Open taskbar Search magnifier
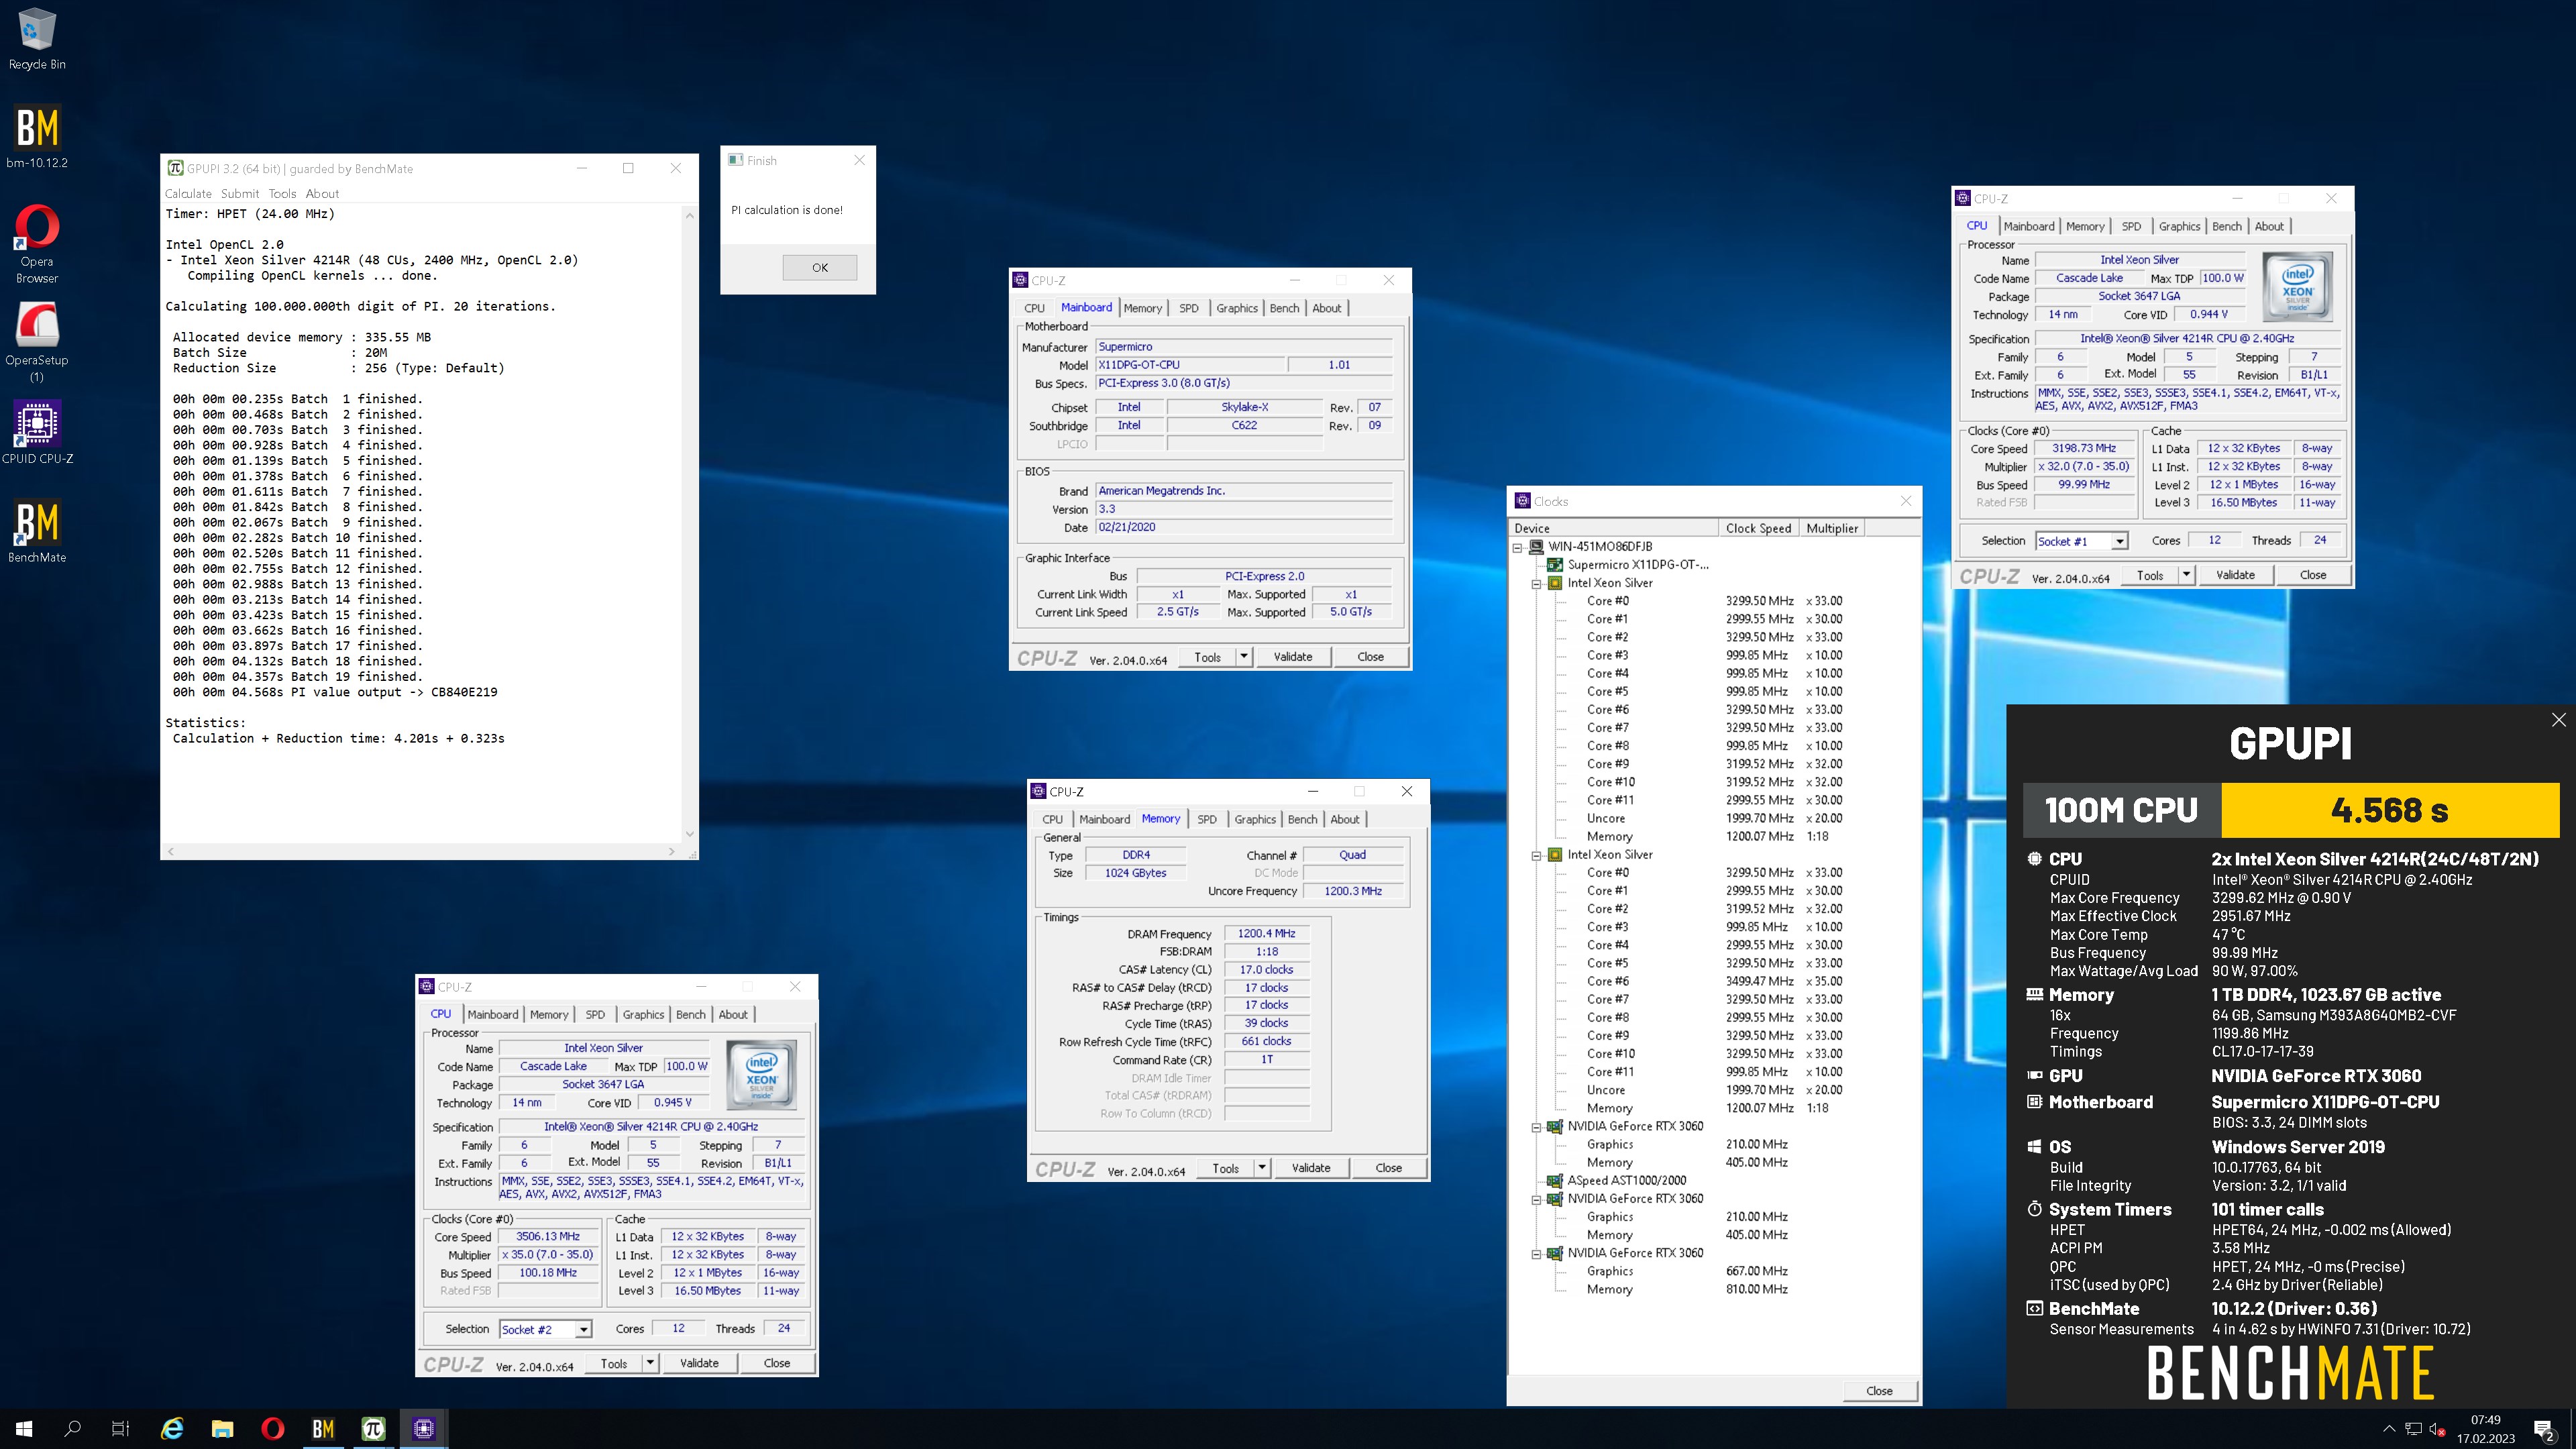 click(72, 1429)
